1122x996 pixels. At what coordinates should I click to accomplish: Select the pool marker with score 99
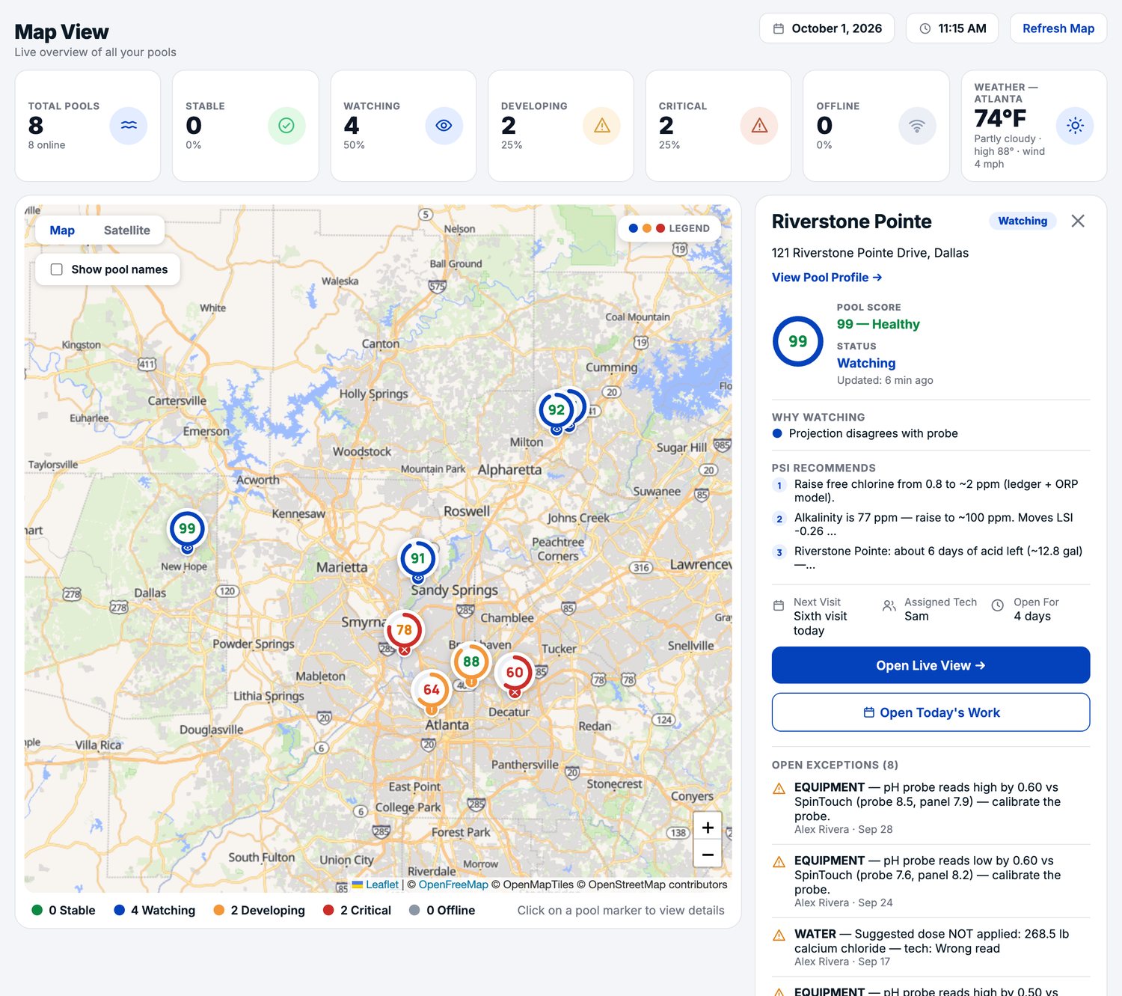tap(187, 529)
